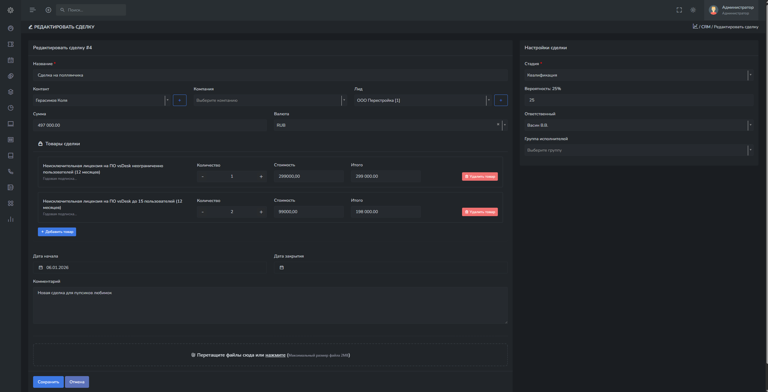Collapse sidebar with the hamburger menu icon
The width and height of the screenshot is (768, 392).
coord(32,10)
